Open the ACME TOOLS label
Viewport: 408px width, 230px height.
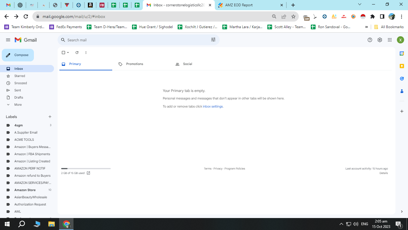point(27,140)
